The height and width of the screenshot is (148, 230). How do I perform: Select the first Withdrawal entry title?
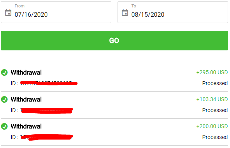pyautogui.click(x=26, y=72)
